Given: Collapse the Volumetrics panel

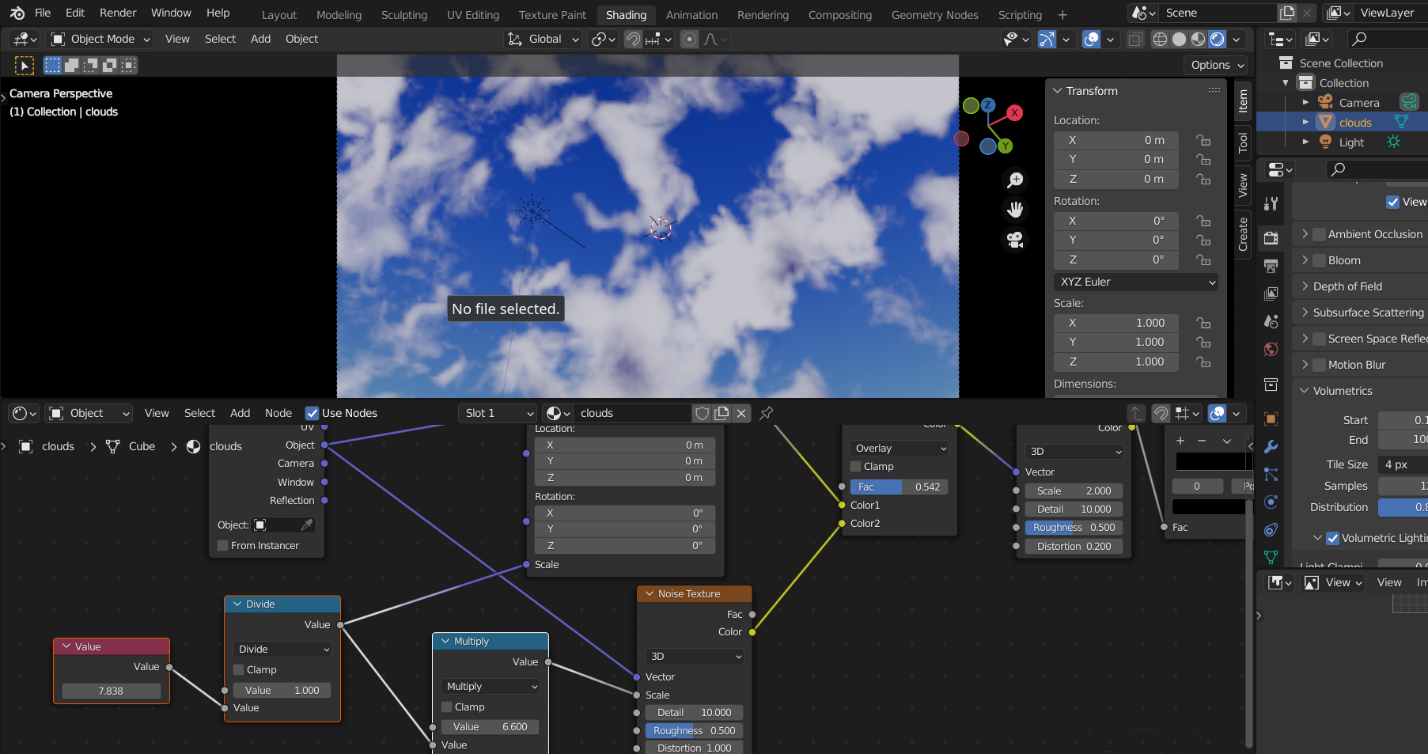Looking at the screenshot, I should tap(1305, 391).
